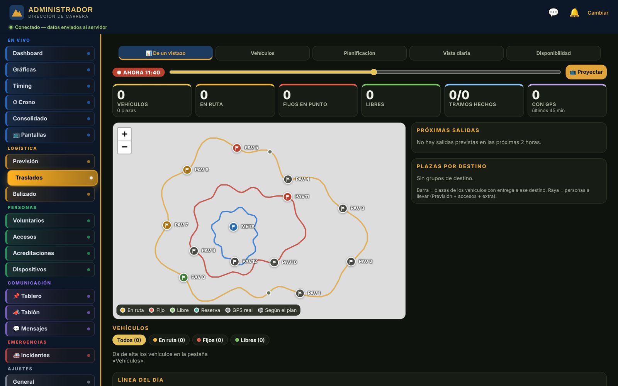Switch to the Vista diaria tab

pos(457,53)
